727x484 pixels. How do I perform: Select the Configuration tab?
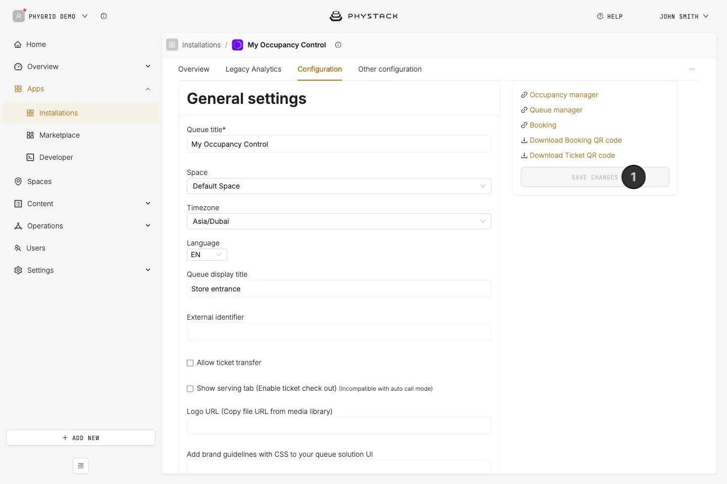(320, 69)
